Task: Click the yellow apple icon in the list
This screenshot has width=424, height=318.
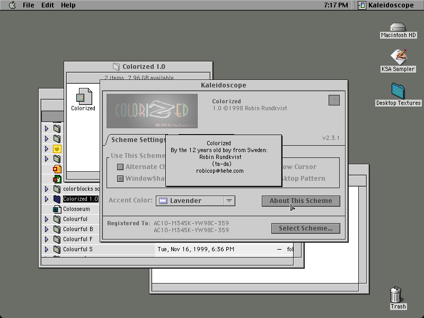Action: pos(57,149)
